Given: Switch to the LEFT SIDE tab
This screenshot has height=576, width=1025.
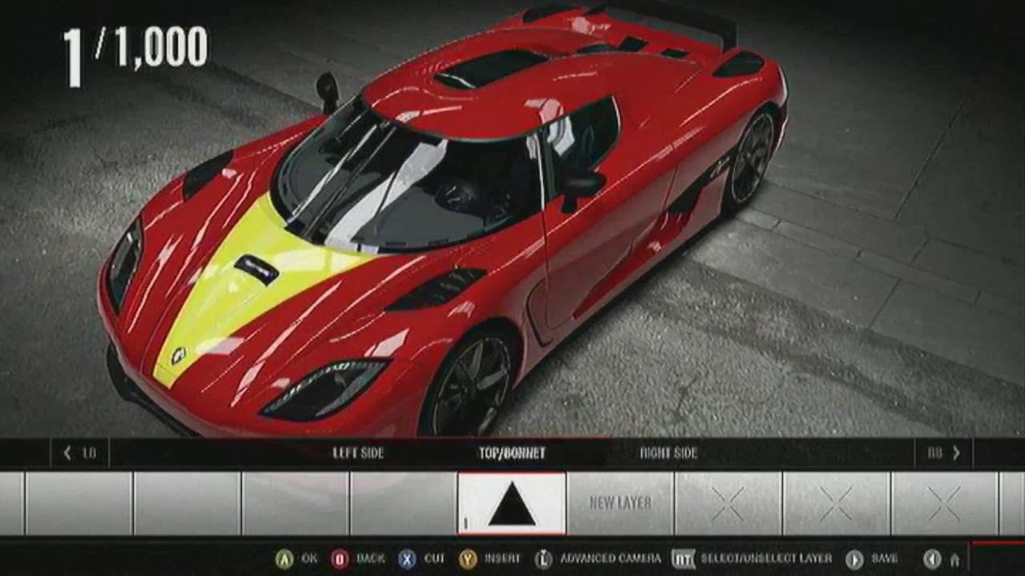Looking at the screenshot, I should pyautogui.click(x=358, y=453).
